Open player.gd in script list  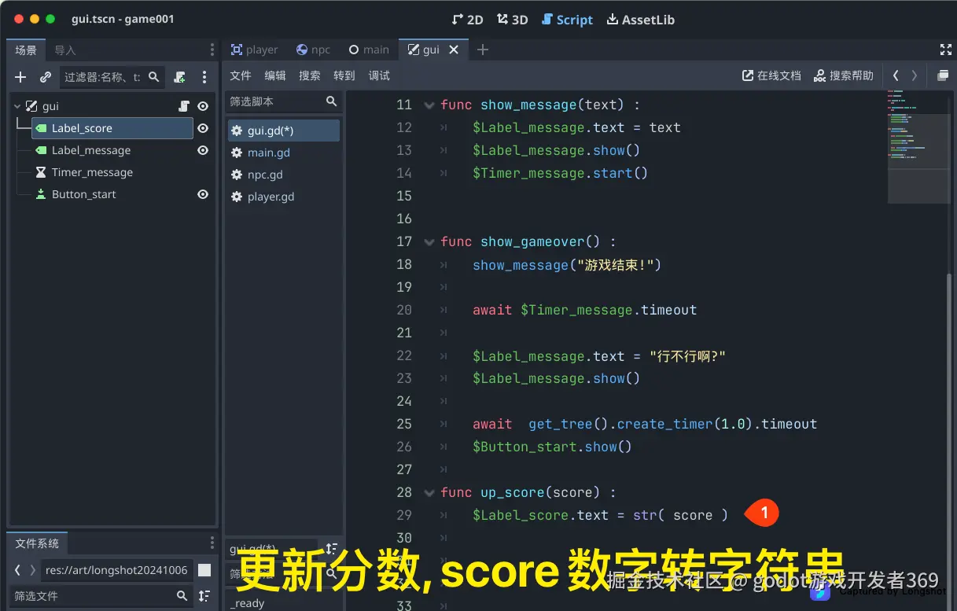click(x=283, y=197)
